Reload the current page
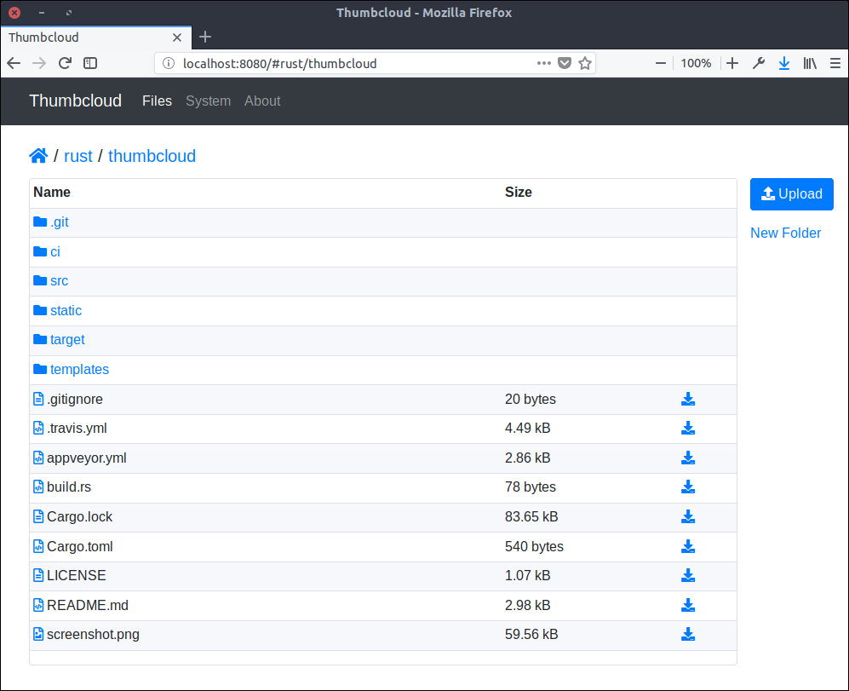This screenshot has width=849, height=691. click(x=65, y=63)
